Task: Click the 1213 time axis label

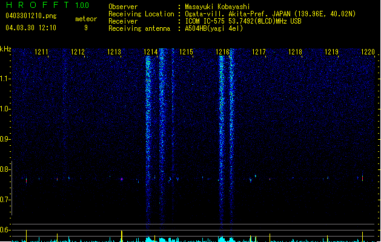Action: coord(114,52)
